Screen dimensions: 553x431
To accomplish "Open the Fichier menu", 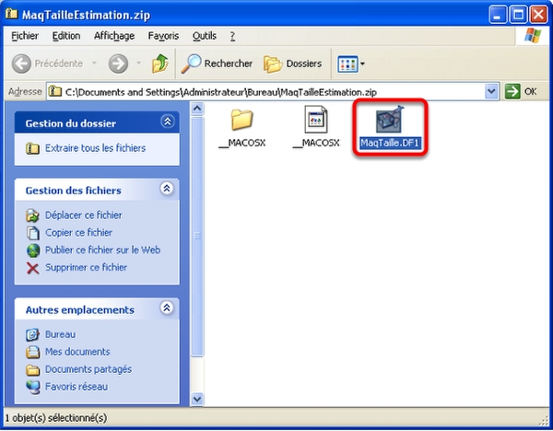I will pyautogui.click(x=25, y=36).
